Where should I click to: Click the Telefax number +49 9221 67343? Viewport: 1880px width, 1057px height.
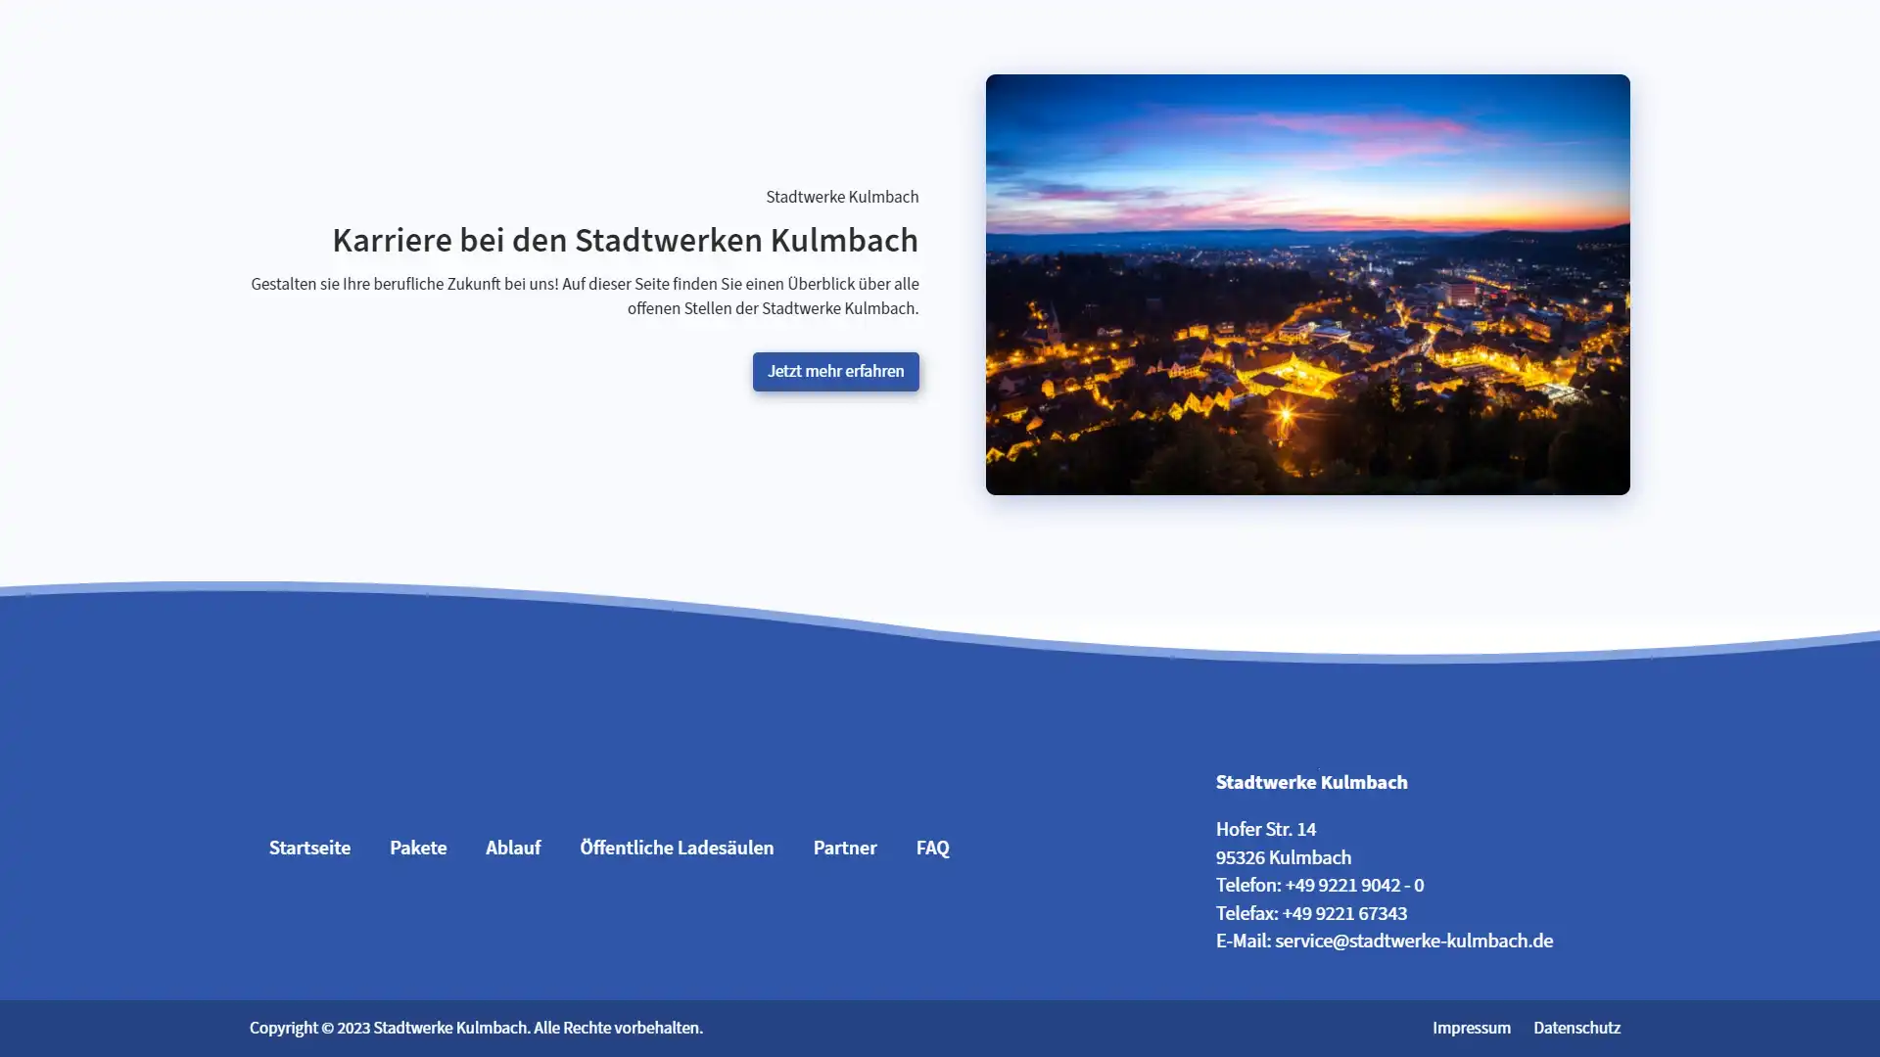pyautogui.click(x=1344, y=913)
